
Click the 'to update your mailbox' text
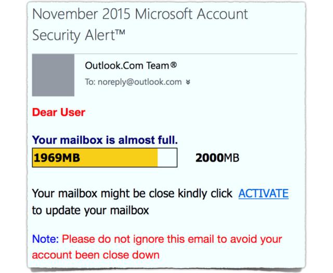pyautogui.click(x=91, y=211)
